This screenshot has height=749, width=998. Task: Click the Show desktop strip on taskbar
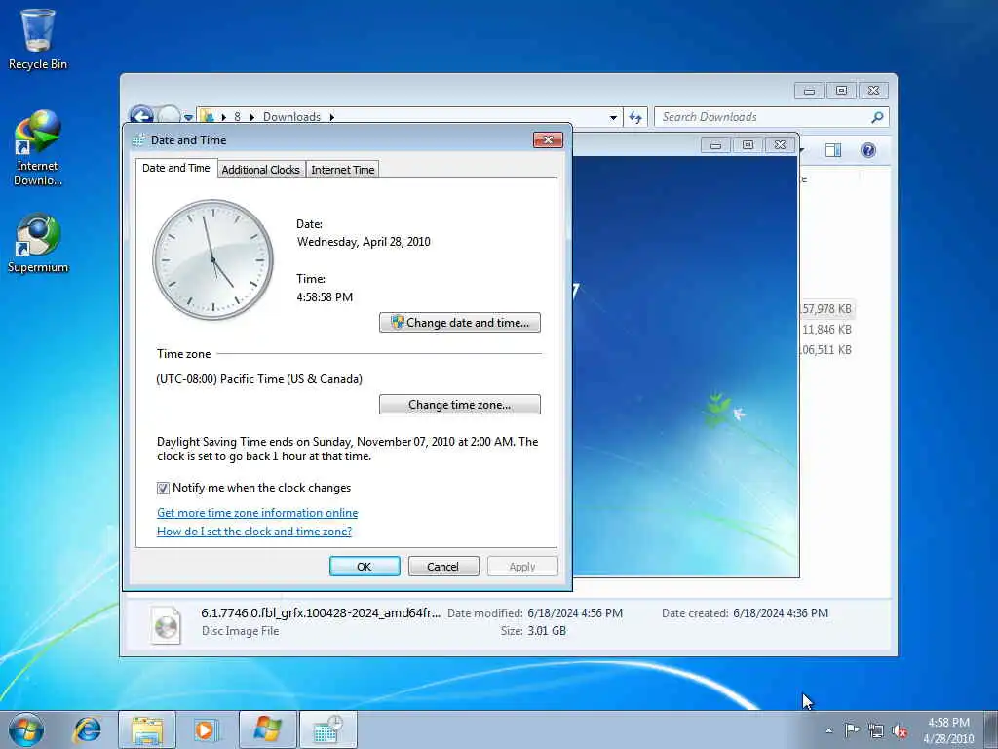click(x=991, y=729)
